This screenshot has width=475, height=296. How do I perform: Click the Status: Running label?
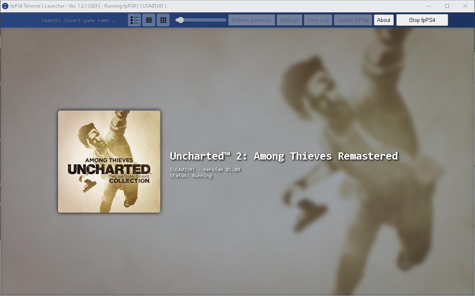[191, 175]
